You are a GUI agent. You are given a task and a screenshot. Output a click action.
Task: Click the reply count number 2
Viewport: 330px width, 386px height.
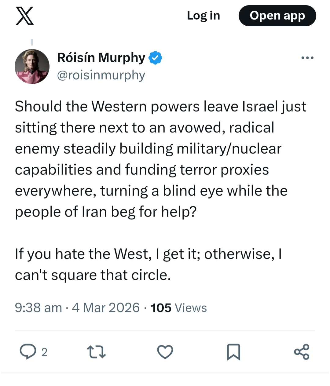click(x=44, y=352)
